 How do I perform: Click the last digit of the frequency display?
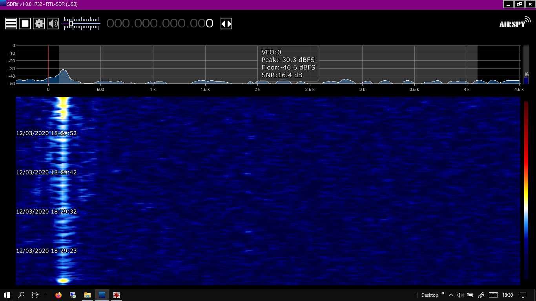[210, 24]
